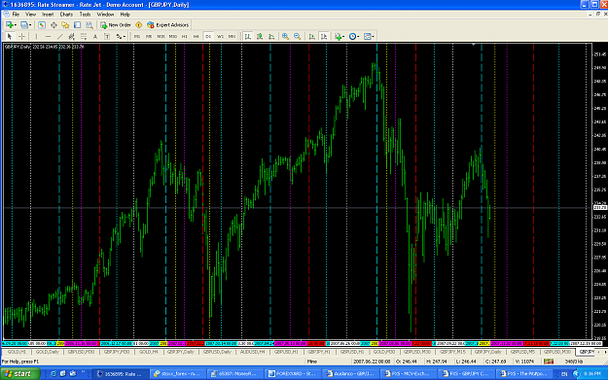608x380 pixels.
Task: Select the Equidistant Channel tool
Action: 71,36
